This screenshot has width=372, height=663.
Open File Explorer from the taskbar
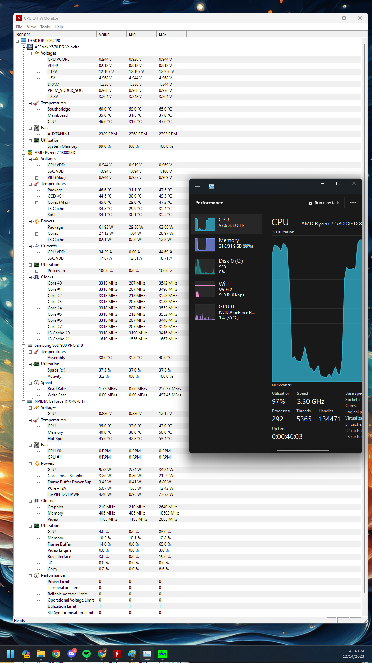click(x=41, y=654)
